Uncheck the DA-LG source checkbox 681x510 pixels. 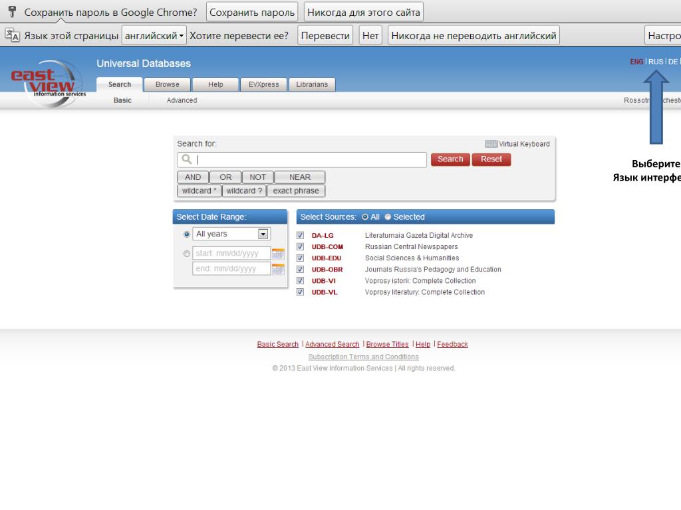pos(300,235)
